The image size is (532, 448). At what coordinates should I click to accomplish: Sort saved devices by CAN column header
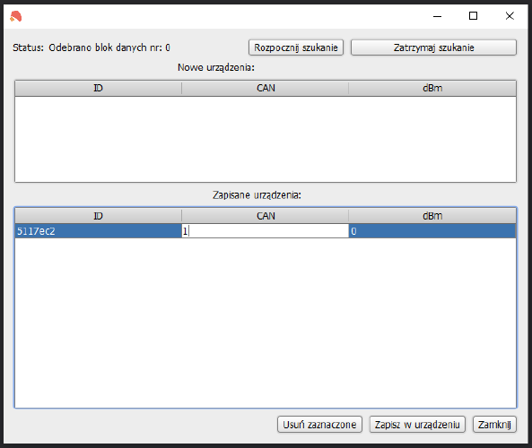(x=266, y=216)
